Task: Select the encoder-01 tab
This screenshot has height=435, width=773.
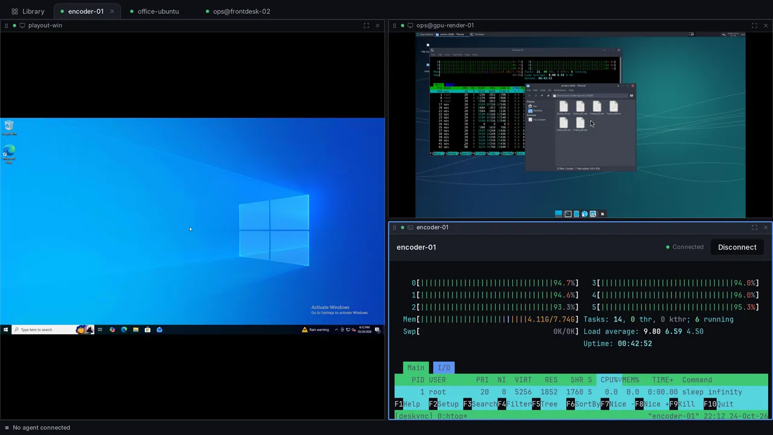Action: point(86,11)
